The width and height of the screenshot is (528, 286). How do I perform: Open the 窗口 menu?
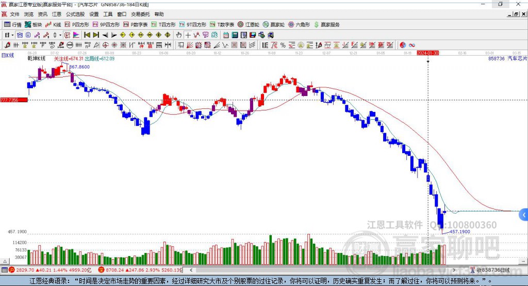point(122,14)
